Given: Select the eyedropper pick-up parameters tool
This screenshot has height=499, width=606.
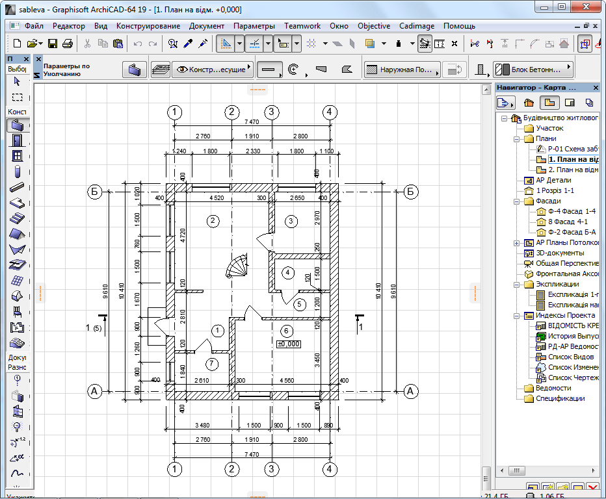Looking at the screenshot, I should coord(188,44).
